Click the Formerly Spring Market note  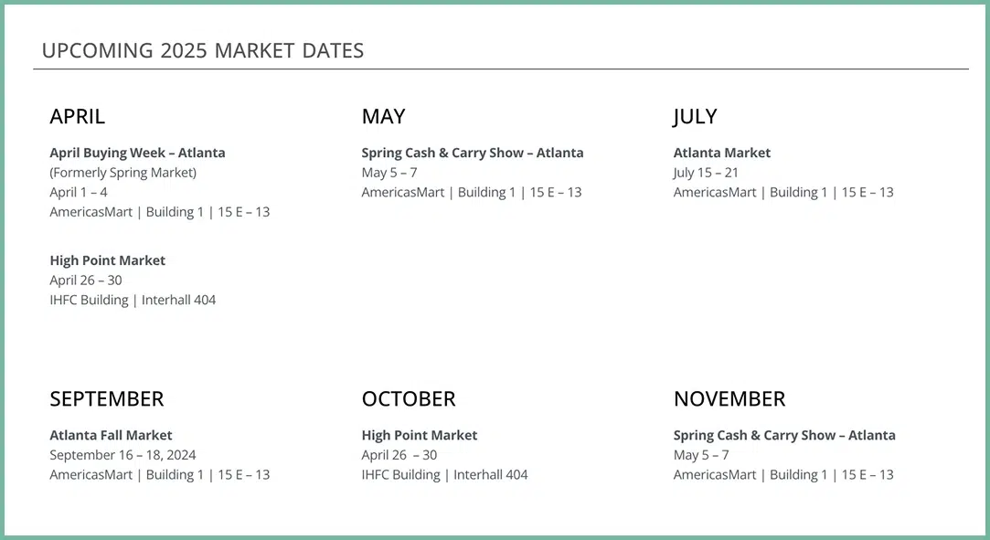[x=122, y=172]
